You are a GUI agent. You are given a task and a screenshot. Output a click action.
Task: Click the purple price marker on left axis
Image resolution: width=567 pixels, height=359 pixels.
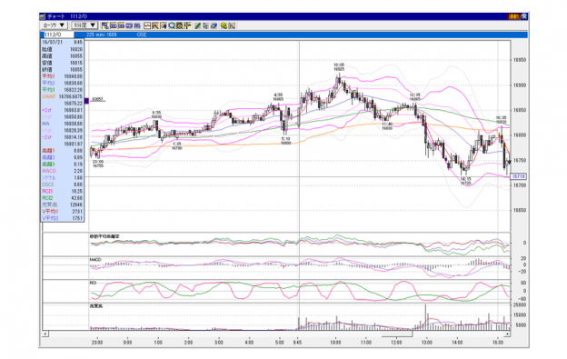(x=86, y=101)
